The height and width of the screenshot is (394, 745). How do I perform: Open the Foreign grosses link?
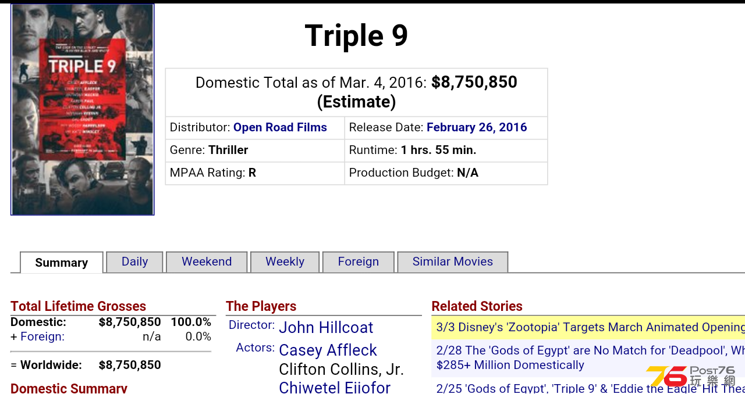click(x=42, y=336)
